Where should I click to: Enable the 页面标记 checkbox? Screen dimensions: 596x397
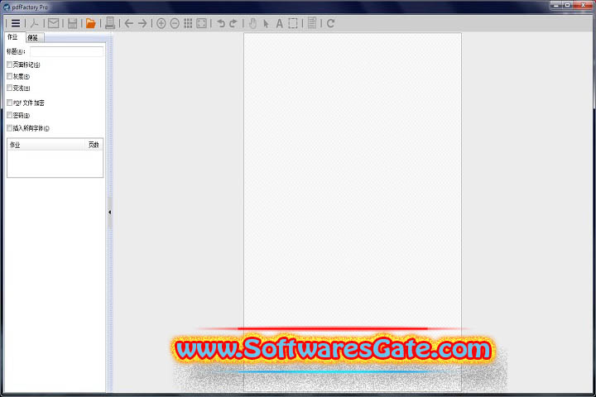[9, 65]
